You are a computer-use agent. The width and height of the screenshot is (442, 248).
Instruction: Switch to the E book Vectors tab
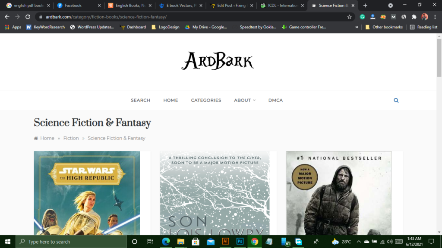[x=180, y=5]
